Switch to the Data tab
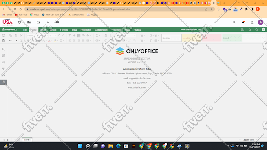The width and height of the screenshot is (267, 150). 75,30
